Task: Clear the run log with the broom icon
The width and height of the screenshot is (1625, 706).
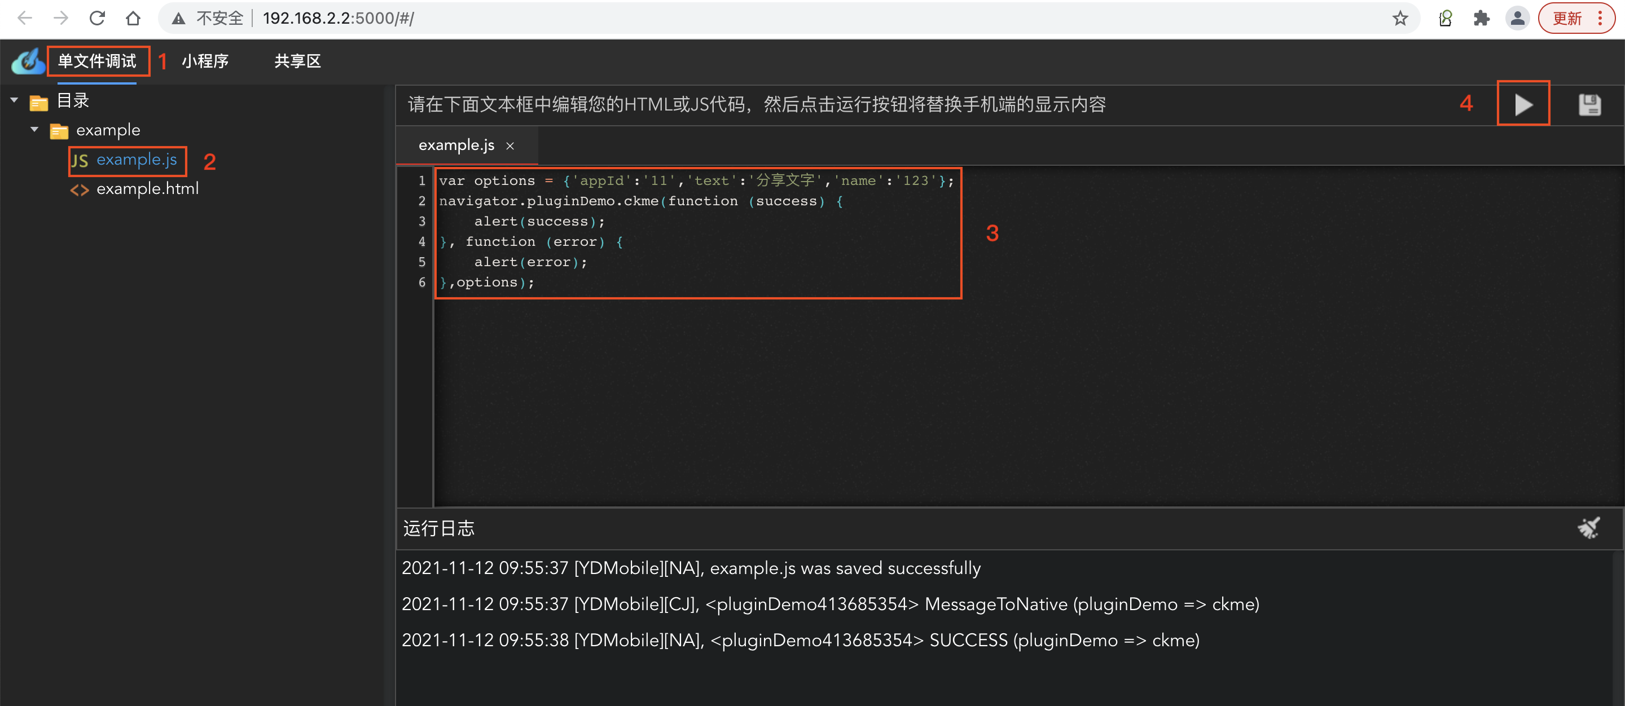Action: coord(1588,528)
